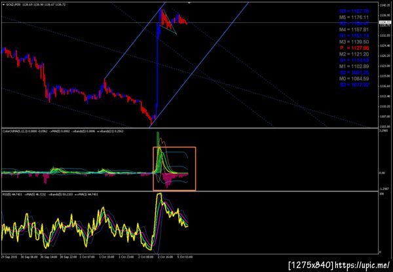Click the 29 Sep 2015 date on the time axis
393x272 pixels.
pos(9,257)
